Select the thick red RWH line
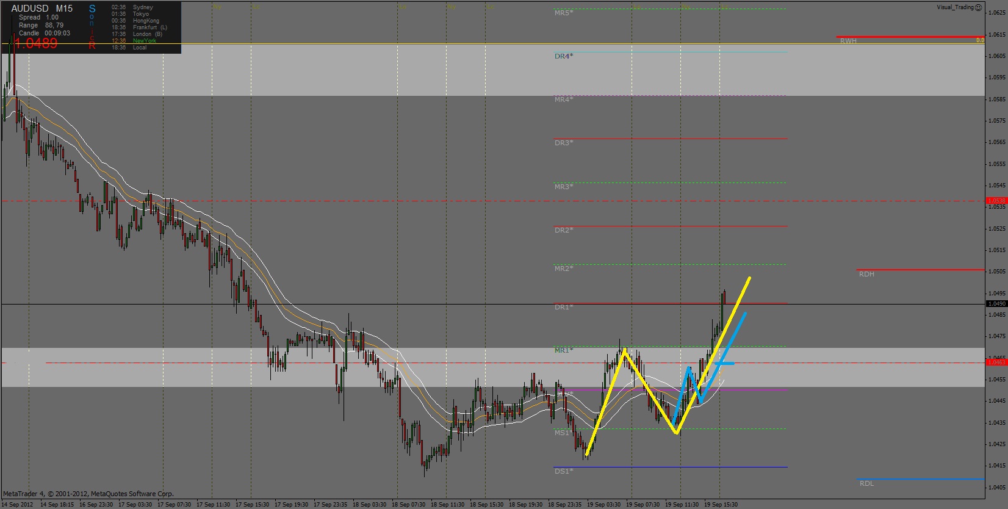Viewport: 1008px width, 509px height. click(x=910, y=37)
